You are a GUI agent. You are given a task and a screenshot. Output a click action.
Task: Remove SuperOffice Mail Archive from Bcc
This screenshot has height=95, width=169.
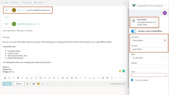[39, 24]
